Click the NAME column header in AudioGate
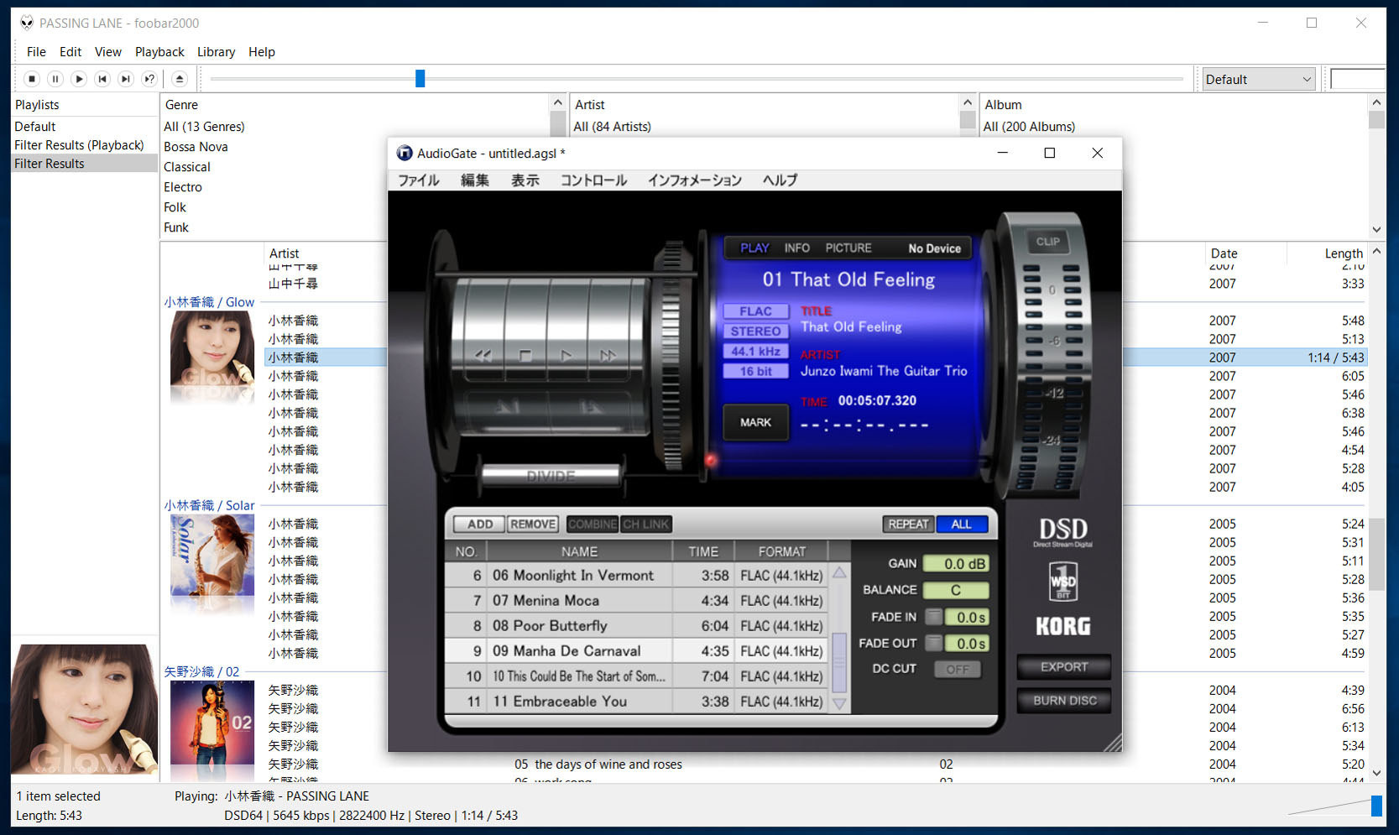This screenshot has height=835, width=1399. point(579,551)
